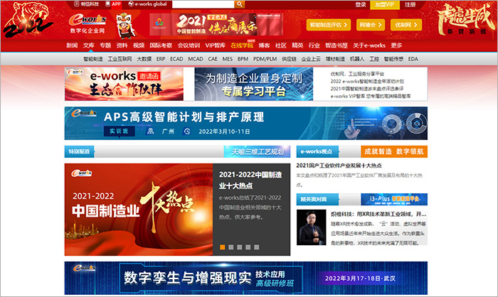The width and height of the screenshot is (498, 297).
Task: Go to the 精英 nav item
Action: coord(297,45)
